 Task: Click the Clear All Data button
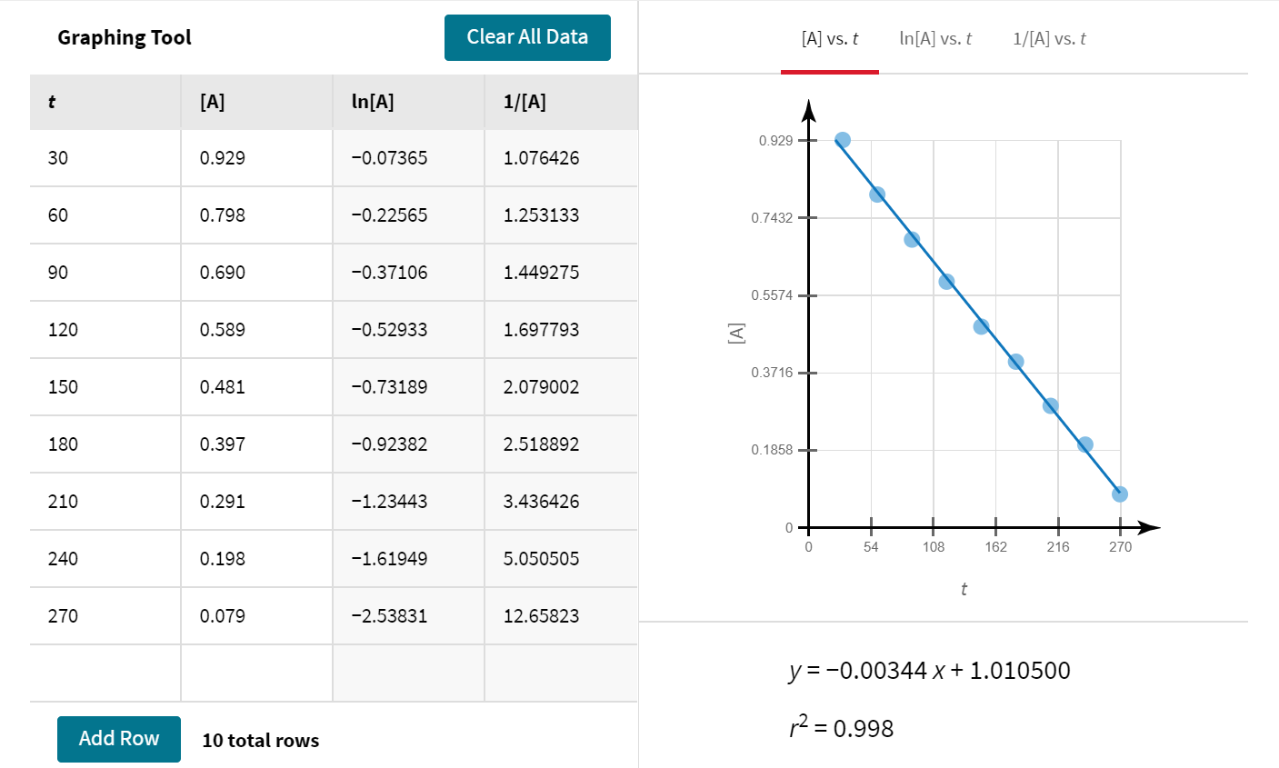pos(527,37)
